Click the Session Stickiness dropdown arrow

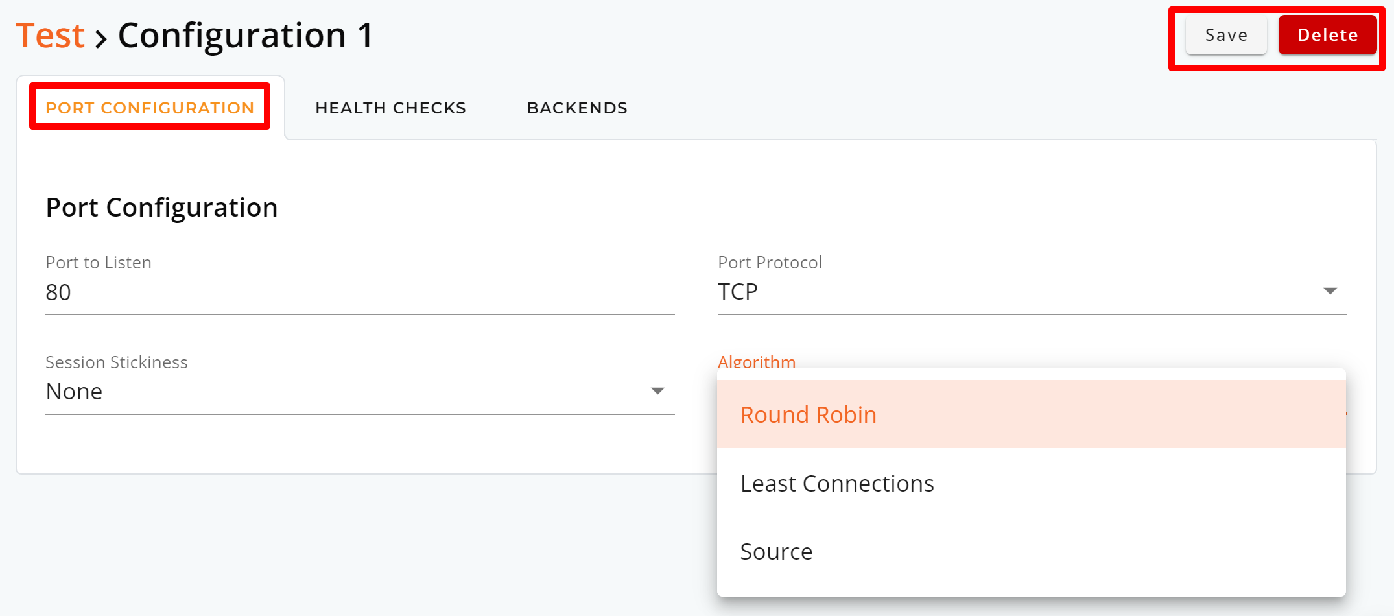coord(657,391)
